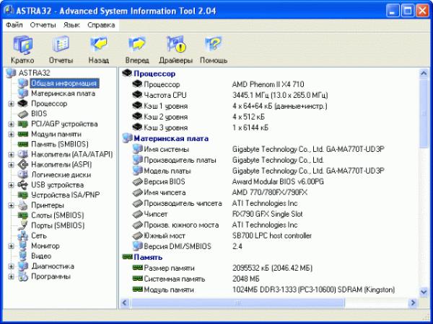
Task: Select the Сеть network icon in tree
Action: [23, 235]
